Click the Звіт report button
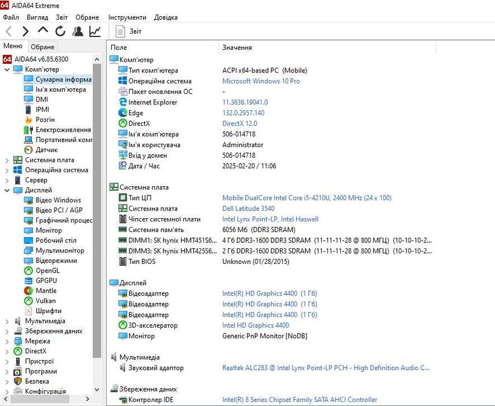495x406 pixels. 129,31
